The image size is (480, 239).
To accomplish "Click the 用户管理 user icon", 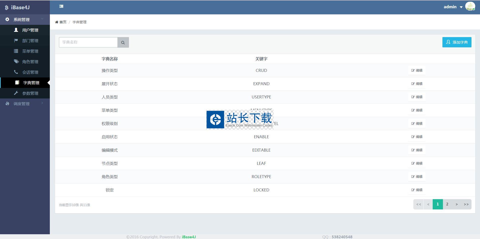I will (16, 30).
